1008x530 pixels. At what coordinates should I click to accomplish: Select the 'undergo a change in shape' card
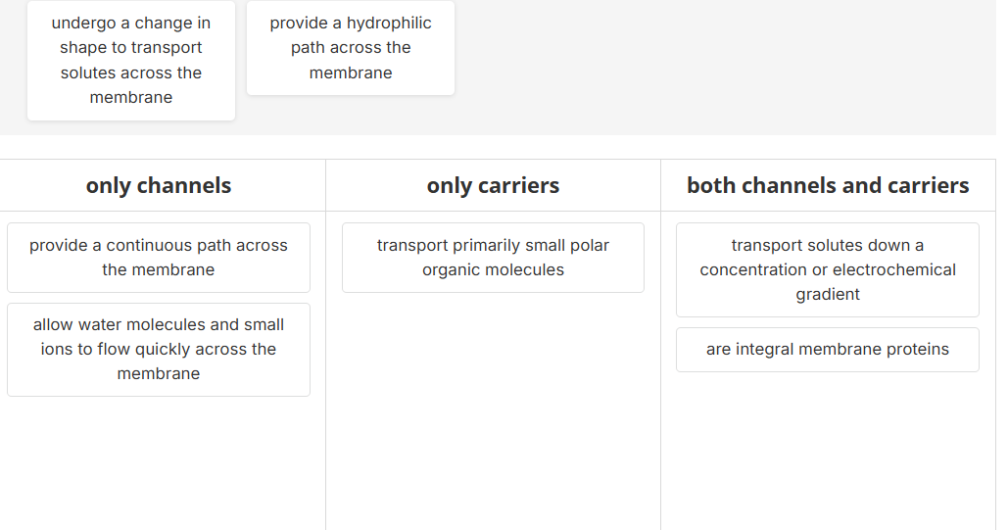(x=131, y=60)
